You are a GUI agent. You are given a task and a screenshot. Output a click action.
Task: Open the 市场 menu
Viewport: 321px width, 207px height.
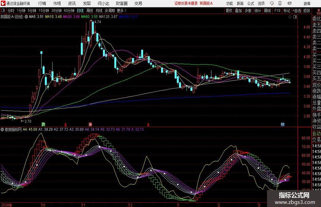pos(57,3)
